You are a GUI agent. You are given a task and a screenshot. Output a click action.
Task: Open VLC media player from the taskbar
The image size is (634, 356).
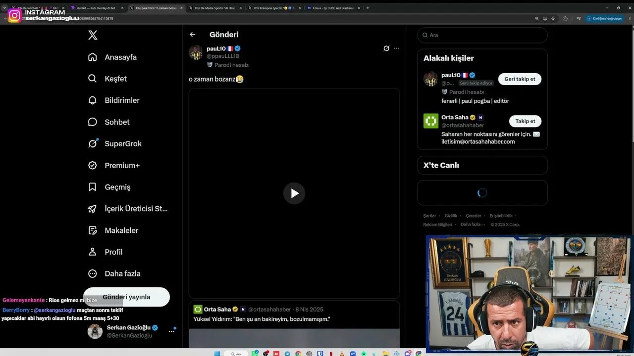coord(341,354)
